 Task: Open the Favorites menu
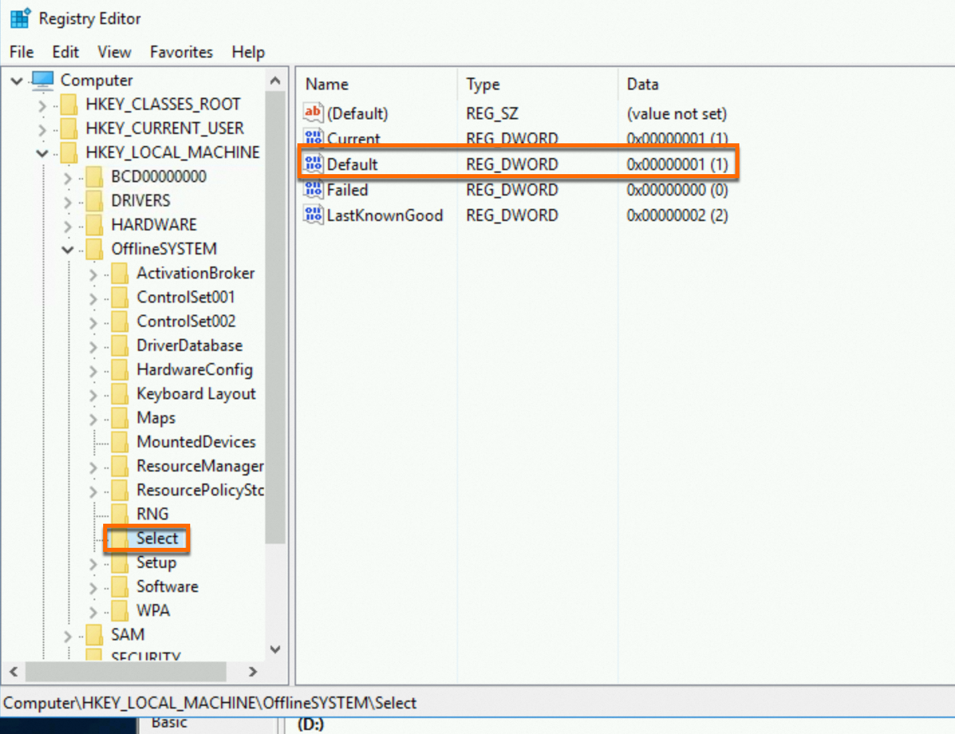tap(181, 52)
